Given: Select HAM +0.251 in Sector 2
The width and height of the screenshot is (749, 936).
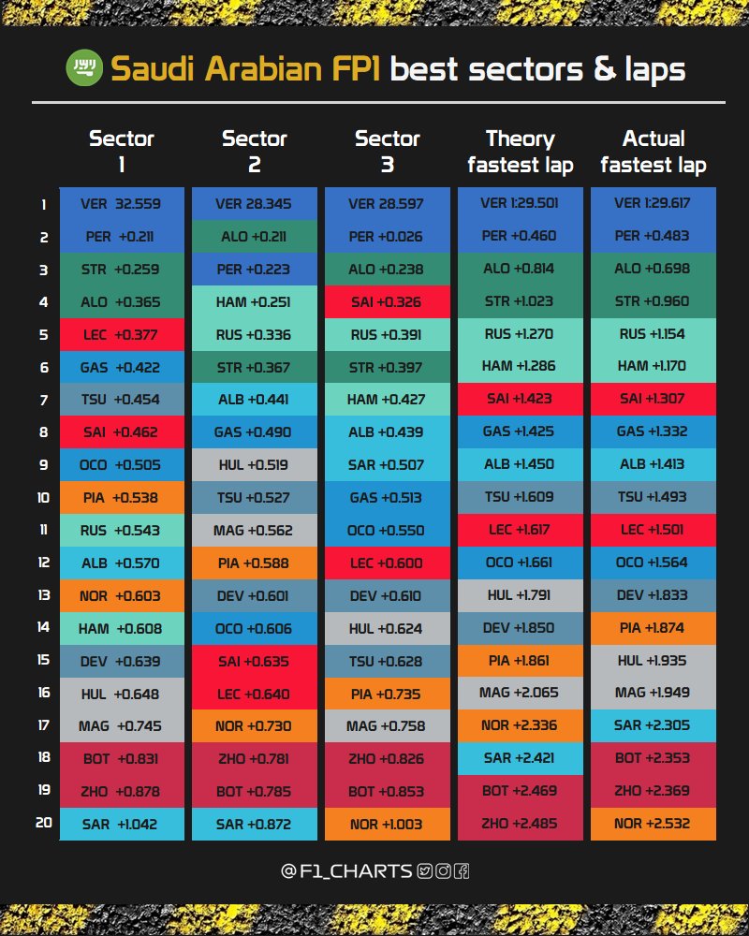Looking at the screenshot, I should coord(254,301).
